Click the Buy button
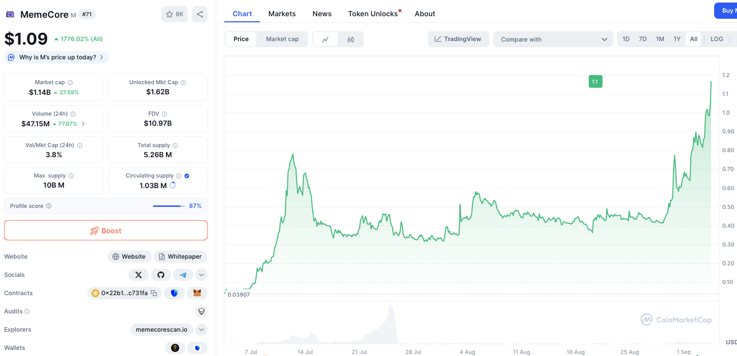The image size is (737, 356). tap(726, 11)
